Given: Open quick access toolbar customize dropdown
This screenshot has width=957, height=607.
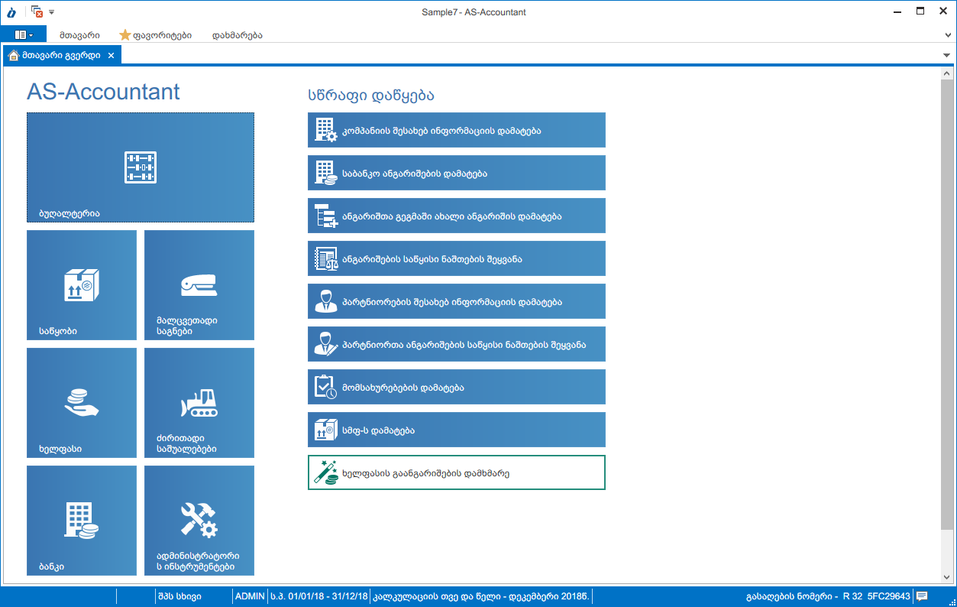Looking at the screenshot, I should 51,12.
